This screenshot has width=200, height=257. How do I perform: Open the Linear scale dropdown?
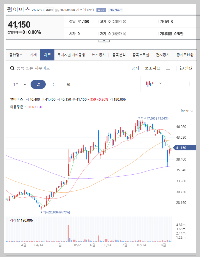coord(185,111)
